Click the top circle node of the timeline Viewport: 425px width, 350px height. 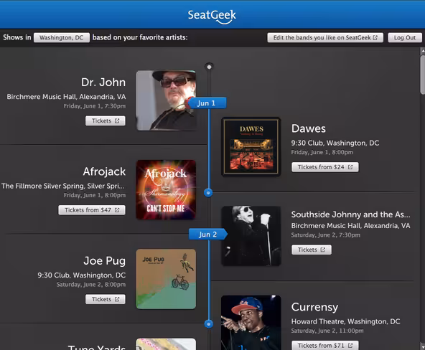click(x=209, y=66)
